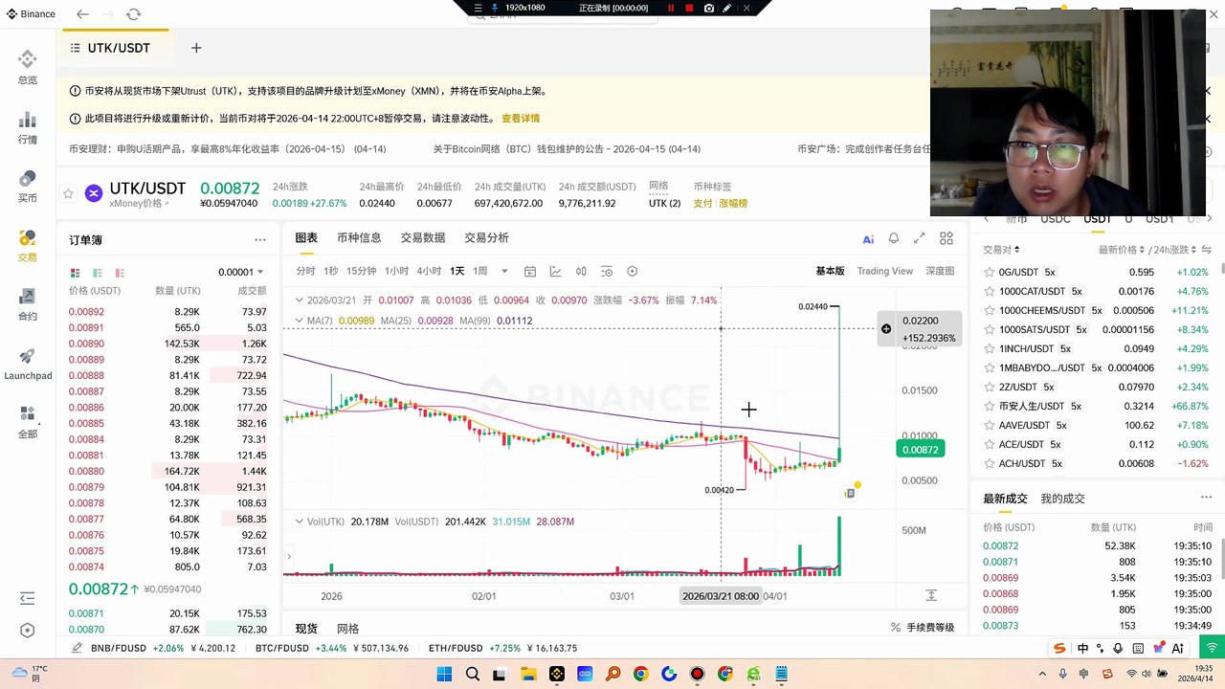1225x689 pixels.
Task: Go back with the left arrow icon
Action: tap(82, 14)
